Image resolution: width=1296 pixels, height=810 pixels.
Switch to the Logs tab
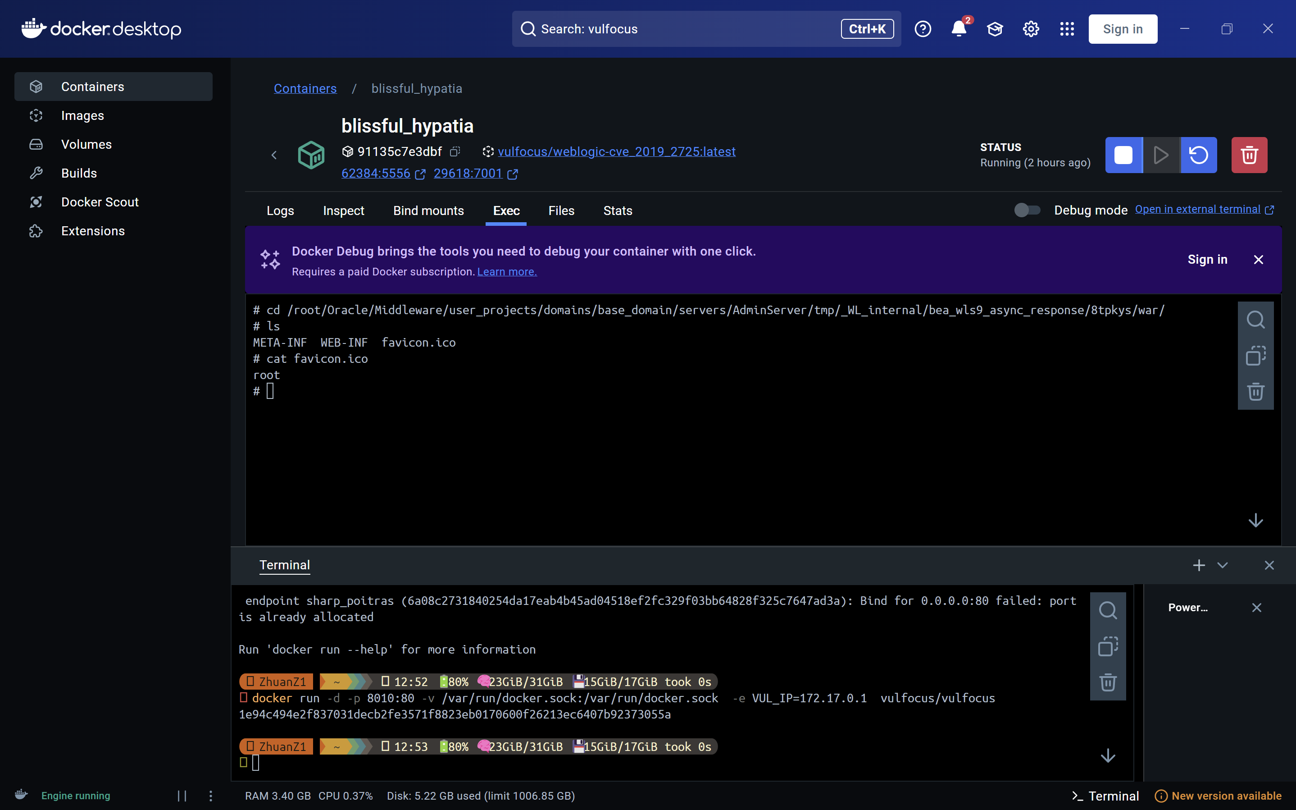281,211
